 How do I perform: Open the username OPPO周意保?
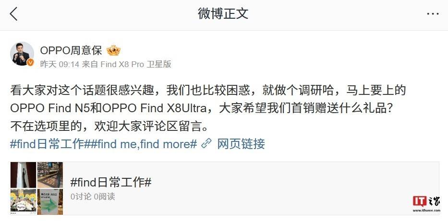[71, 51]
